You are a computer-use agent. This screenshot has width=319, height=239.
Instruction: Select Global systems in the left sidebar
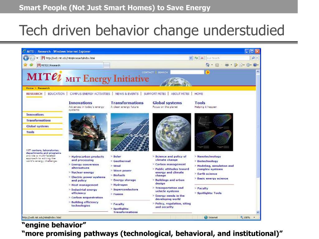[38, 126]
